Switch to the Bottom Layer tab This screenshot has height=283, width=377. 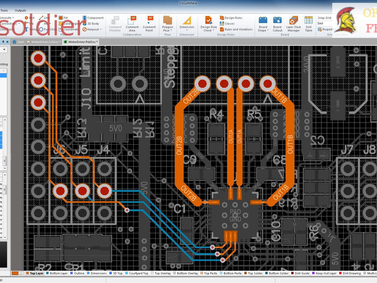pos(57,273)
